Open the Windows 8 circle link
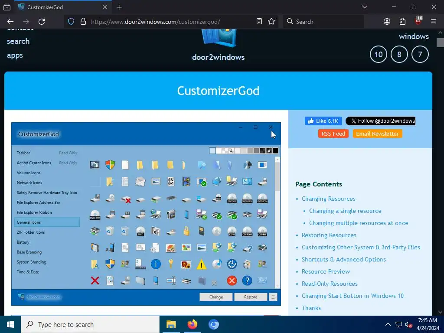Viewport: 444px width, 333px height. [399, 54]
